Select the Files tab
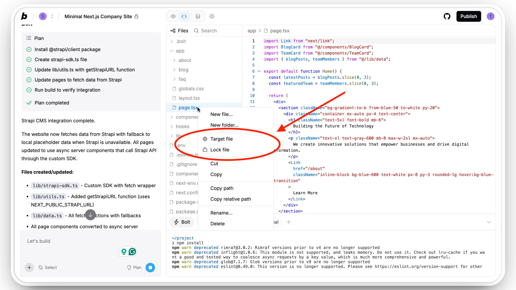The image size is (516, 290). pyautogui.click(x=180, y=31)
